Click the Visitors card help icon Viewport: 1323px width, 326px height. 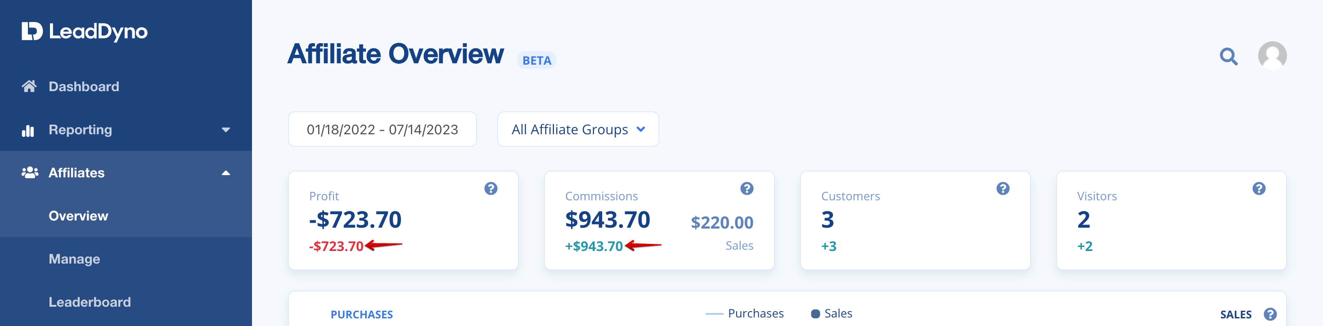click(1258, 189)
